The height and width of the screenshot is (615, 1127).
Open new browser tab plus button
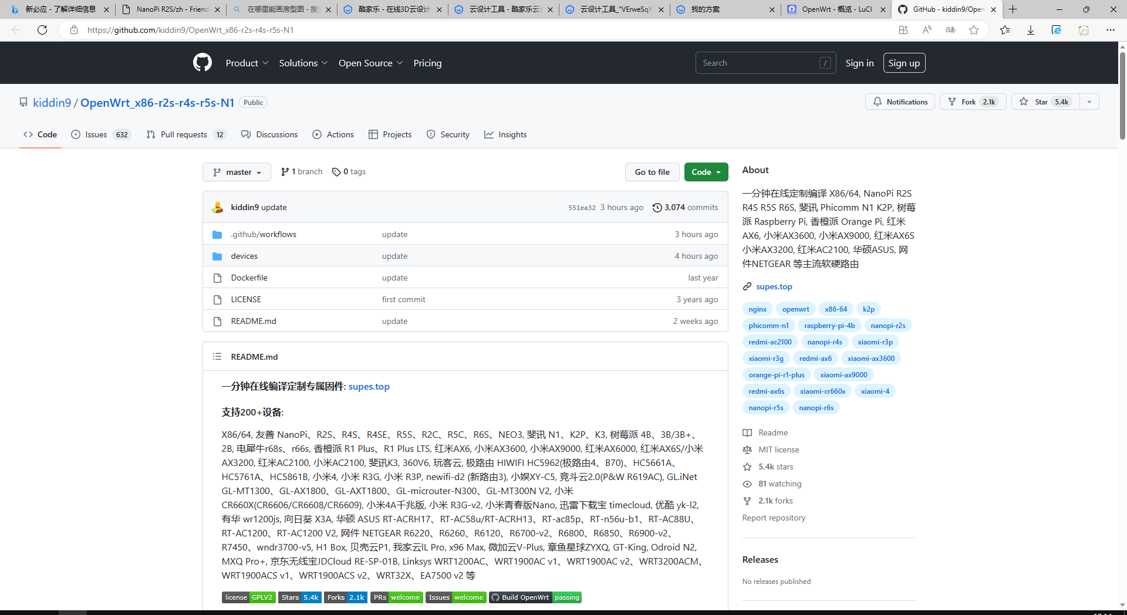tap(1013, 9)
